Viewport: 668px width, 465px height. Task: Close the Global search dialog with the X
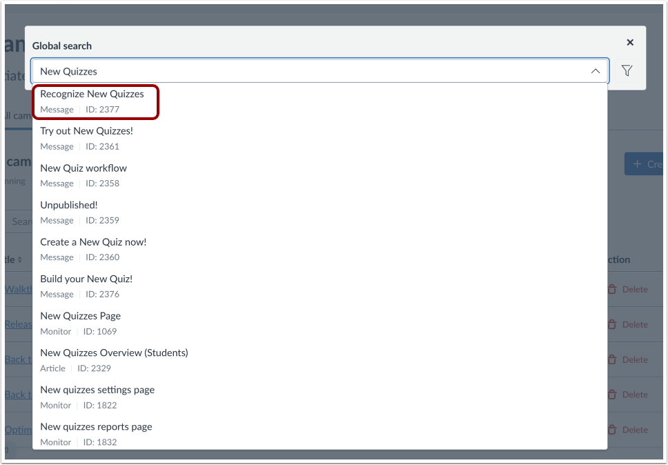click(x=630, y=42)
